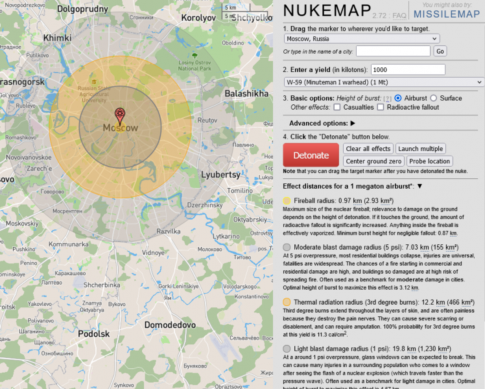The image size is (485, 389).
Task: Click the Khimki label on map
Action: pyautogui.click(x=57, y=38)
